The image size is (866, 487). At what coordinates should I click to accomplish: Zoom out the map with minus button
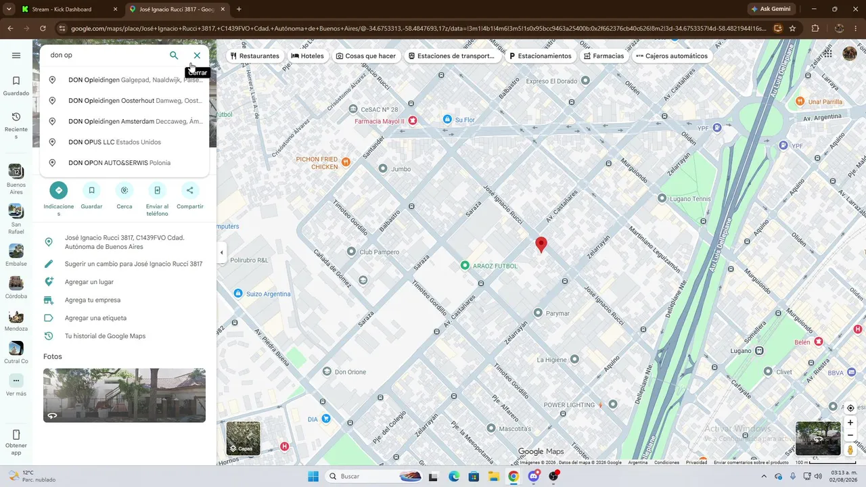click(x=850, y=436)
